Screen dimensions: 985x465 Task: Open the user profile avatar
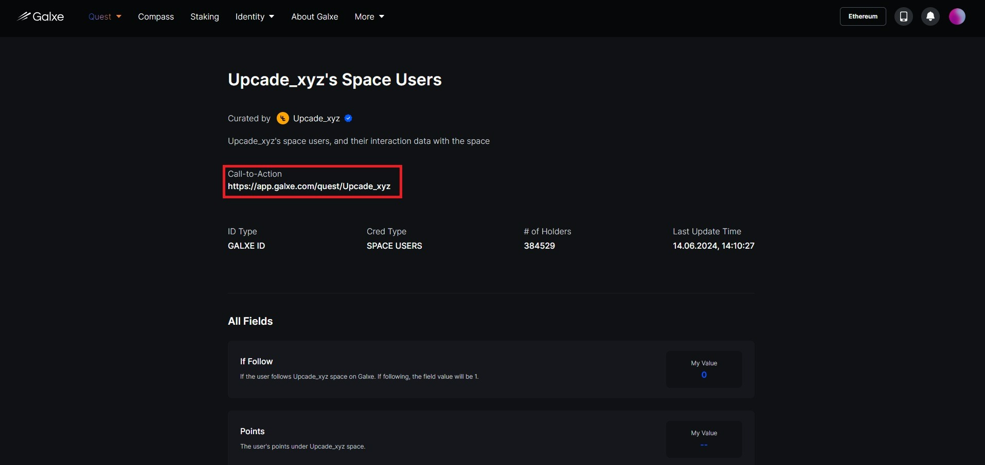(x=957, y=16)
